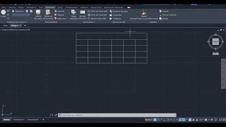The image size is (226, 127).
Task: Open Editor de Visual LISP
Action: coord(97,15)
